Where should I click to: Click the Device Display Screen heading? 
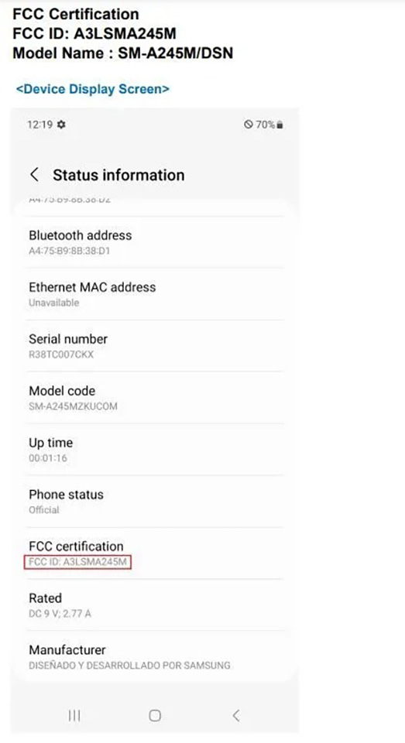(92, 89)
